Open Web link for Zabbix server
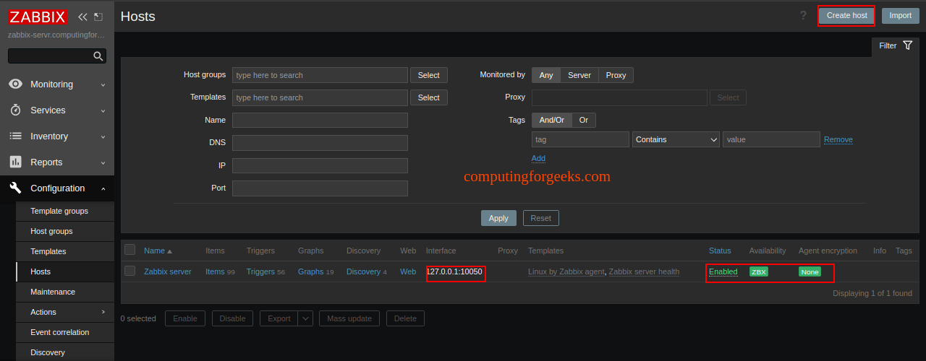Screen dimensions: 926x361 tap(408, 271)
